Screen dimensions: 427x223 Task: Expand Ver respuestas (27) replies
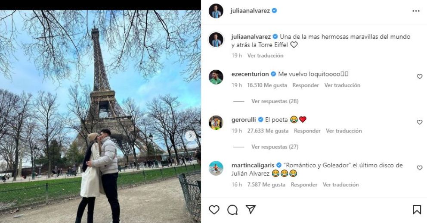(275, 147)
